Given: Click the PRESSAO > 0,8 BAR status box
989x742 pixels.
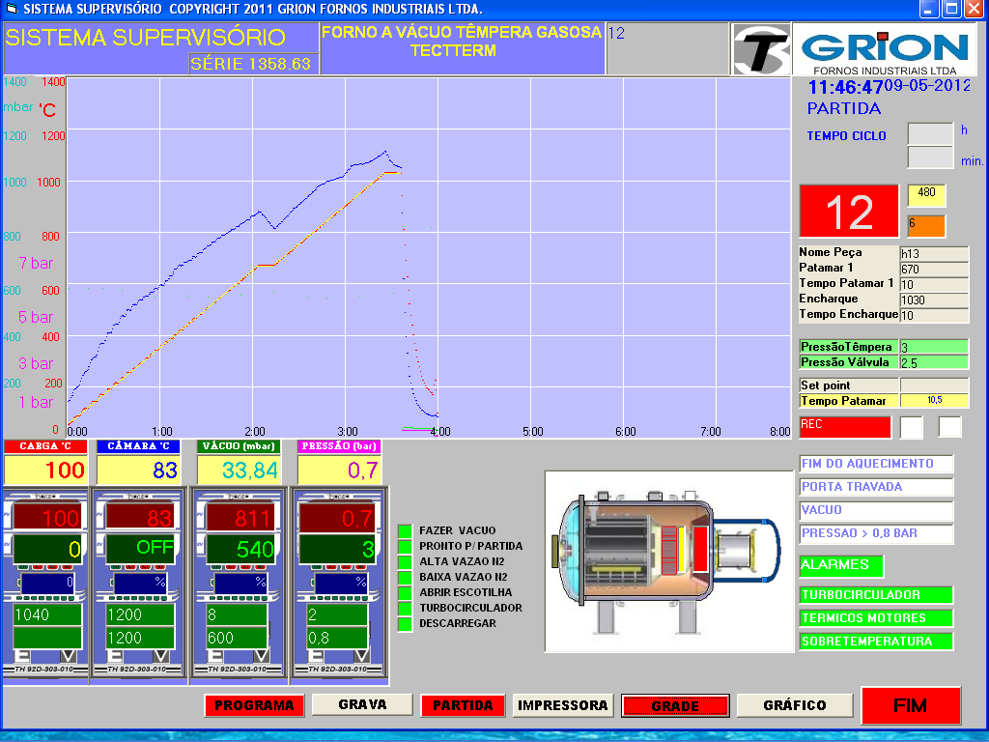Looking at the screenshot, I should pos(876,533).
